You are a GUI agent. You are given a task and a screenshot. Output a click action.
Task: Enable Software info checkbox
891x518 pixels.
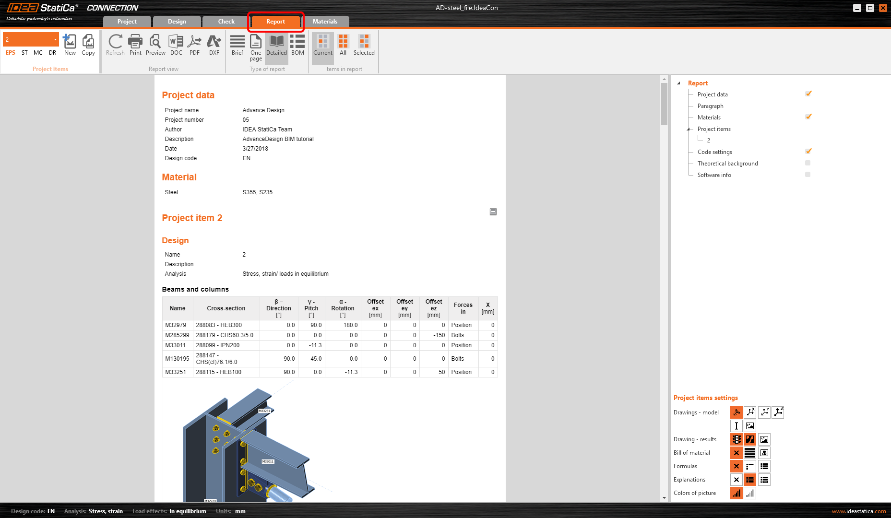click(808, 175)
